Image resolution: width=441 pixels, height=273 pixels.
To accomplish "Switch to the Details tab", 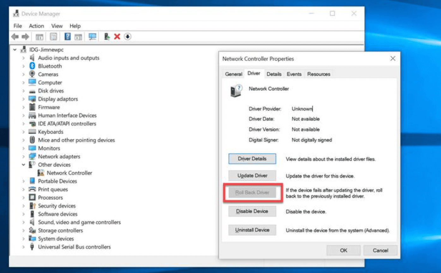I will coord(274,74).
